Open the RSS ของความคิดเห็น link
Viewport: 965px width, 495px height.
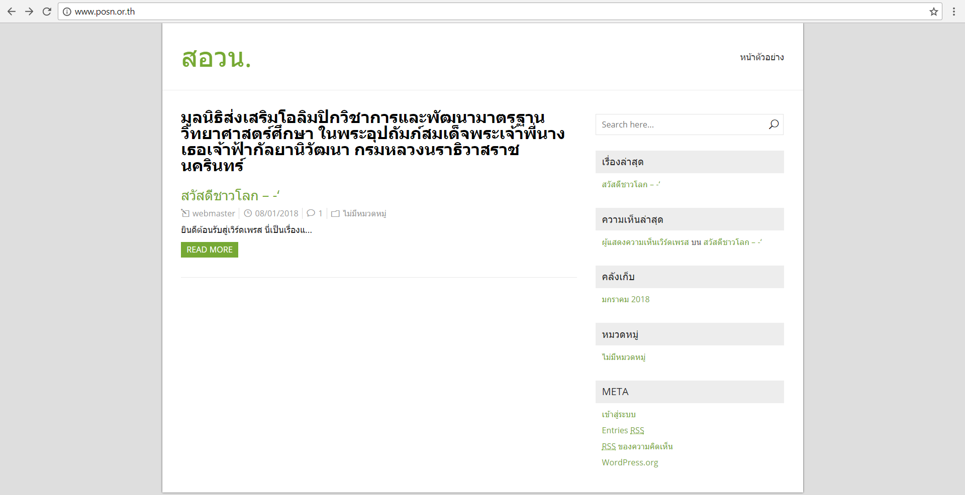637,446
